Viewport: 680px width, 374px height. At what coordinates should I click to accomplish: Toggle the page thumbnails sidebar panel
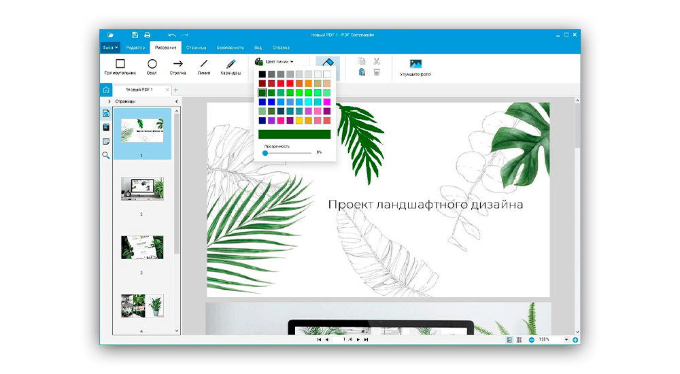point(106,113)
